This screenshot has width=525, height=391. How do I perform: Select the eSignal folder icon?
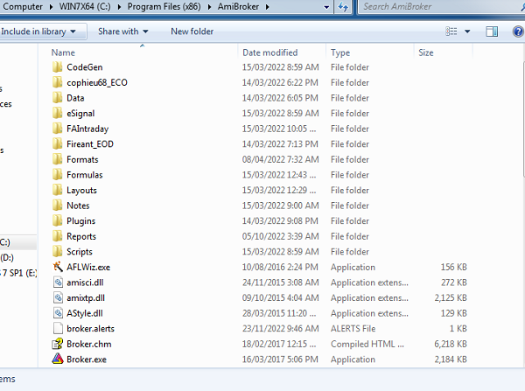(x=58, y=114)
